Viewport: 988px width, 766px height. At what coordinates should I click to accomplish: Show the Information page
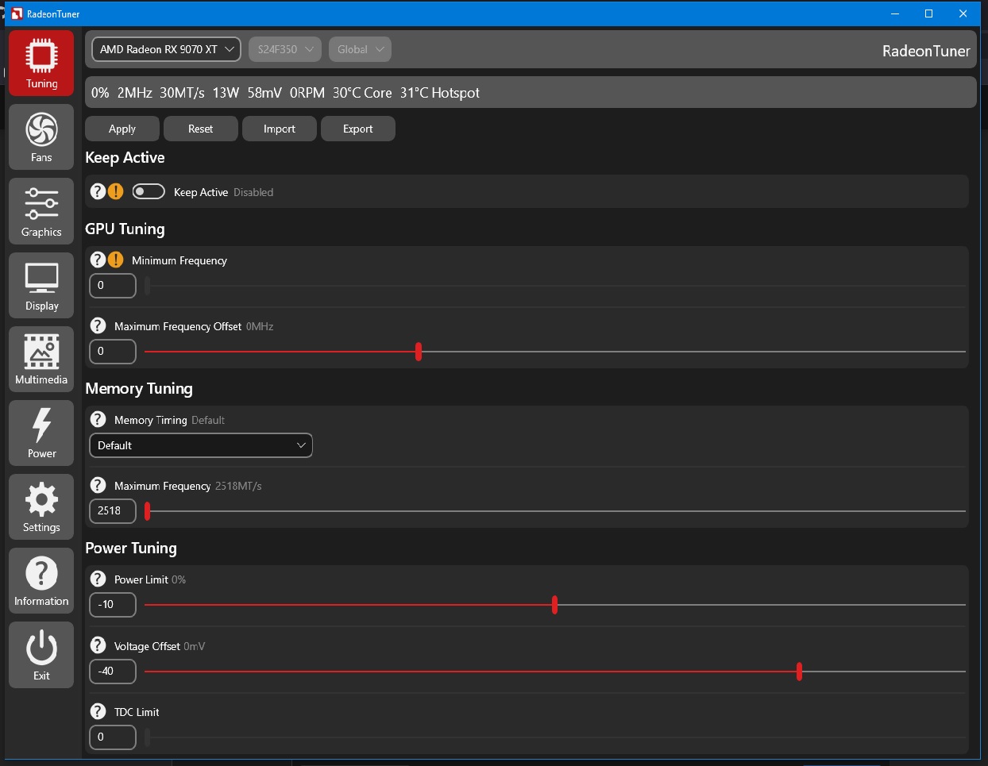coord(41,580)
